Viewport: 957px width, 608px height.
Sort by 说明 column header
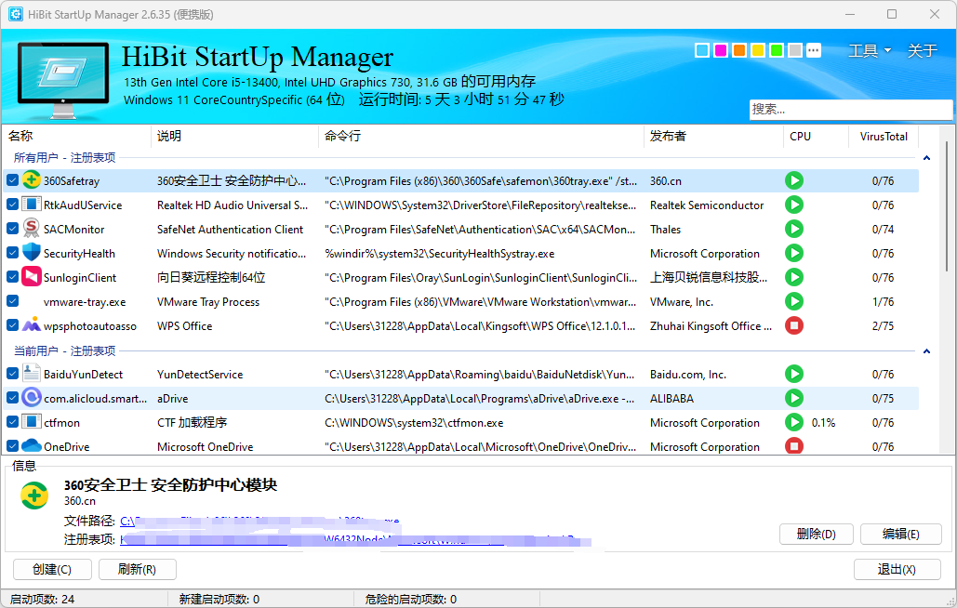click(x=234, y=136)
